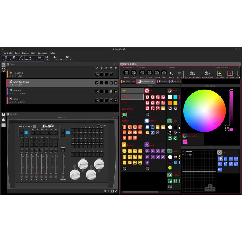Toggle favorite star on RGB page
This screenshot has height=242, width=242.
point(116,100)
